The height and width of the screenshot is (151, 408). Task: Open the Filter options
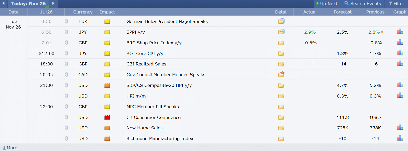pyautogui.click(x=396, y=4)
